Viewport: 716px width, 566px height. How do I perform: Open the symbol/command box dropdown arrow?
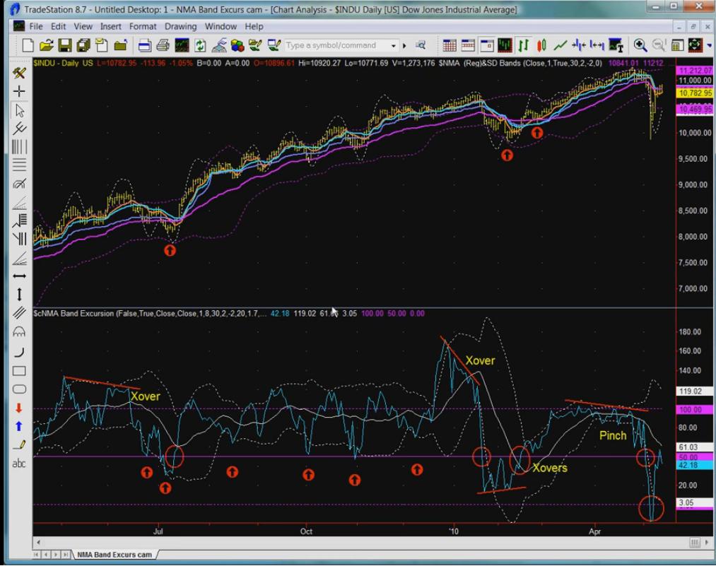tap(394, 46)
